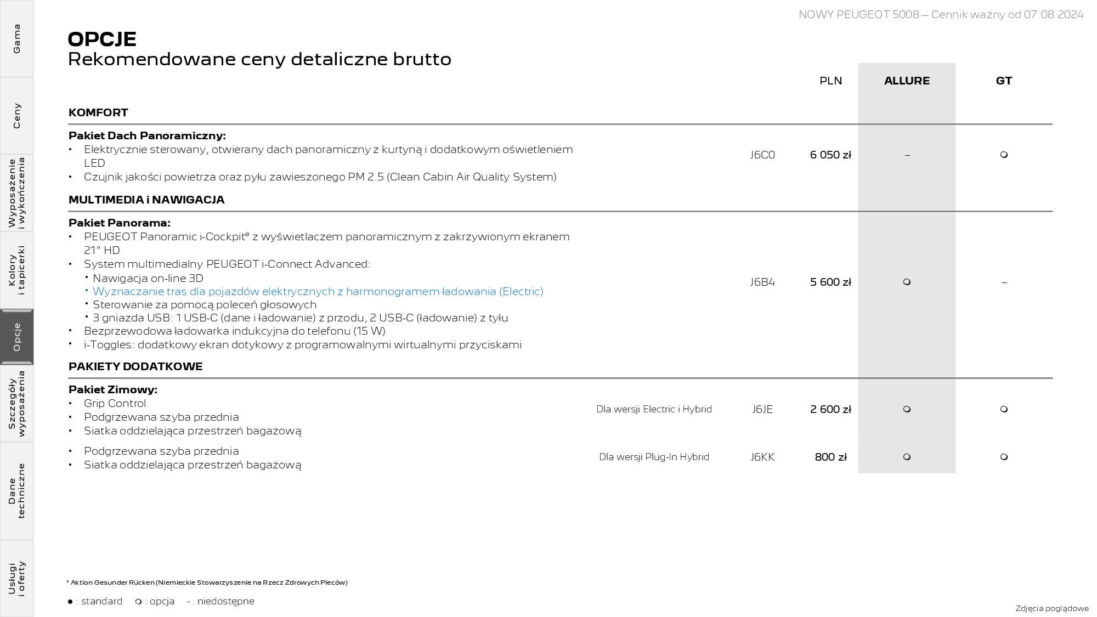Click Allure option circle in J6JE row
Viewport: 1097px width, 617px height.
907,409
